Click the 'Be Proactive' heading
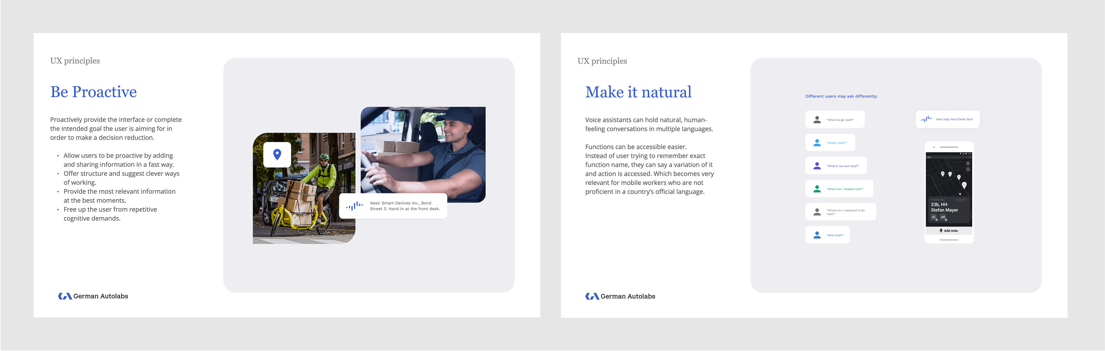The height and width of the screenshot is (351, 1105). click(x=94, y=92)
